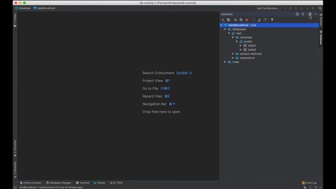
Task: Click the New (plus) icon in Database toolbar
Action: pos(223,20)
